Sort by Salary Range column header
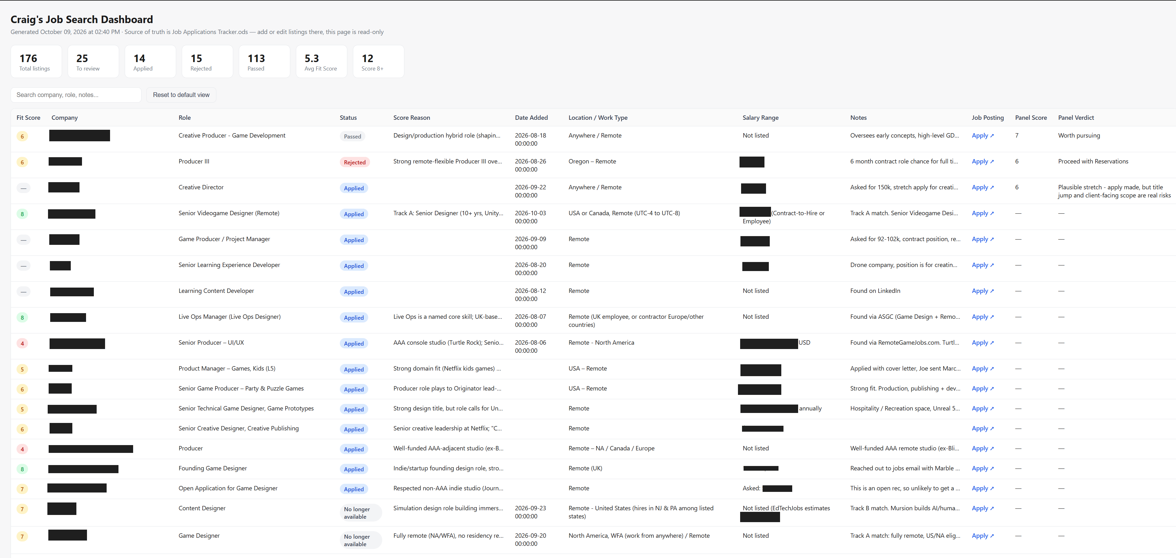1176x558 pixels. [x=760, y=118]
